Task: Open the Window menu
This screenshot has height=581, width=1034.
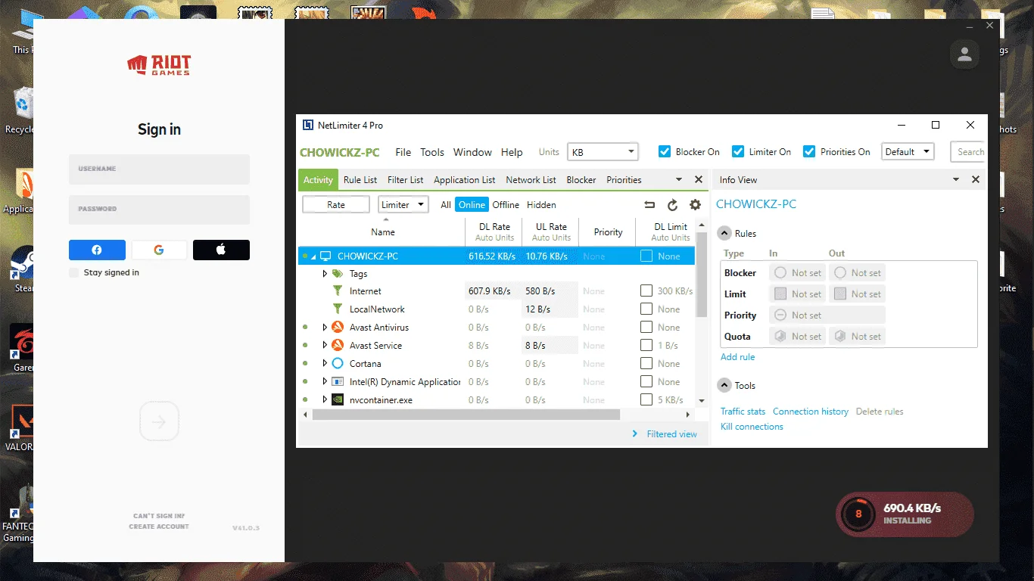Action: click(472, 152)
